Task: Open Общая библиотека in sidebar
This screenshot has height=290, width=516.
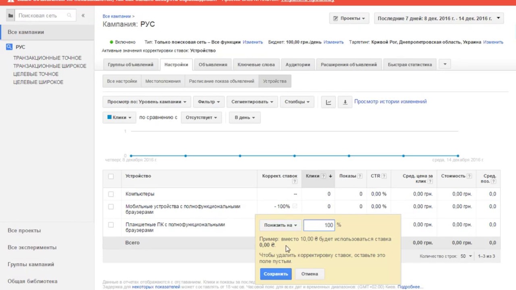Action: click(33, 281)
